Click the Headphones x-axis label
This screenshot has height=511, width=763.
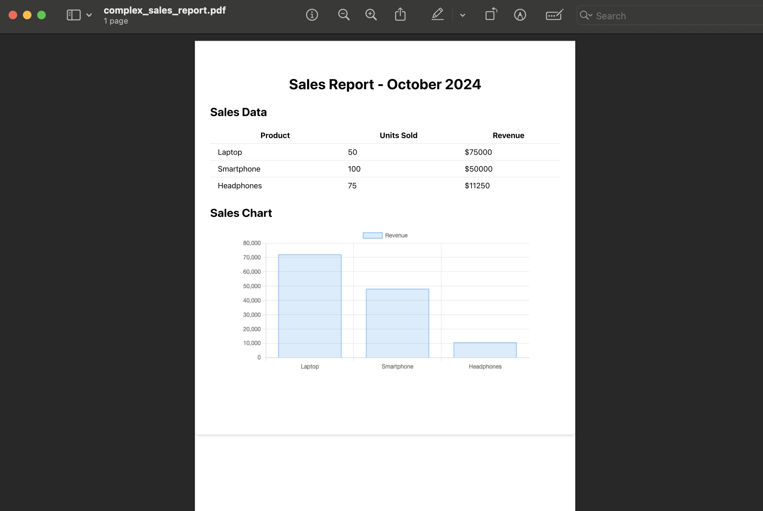pyautogui.click(x=485, y=367)
